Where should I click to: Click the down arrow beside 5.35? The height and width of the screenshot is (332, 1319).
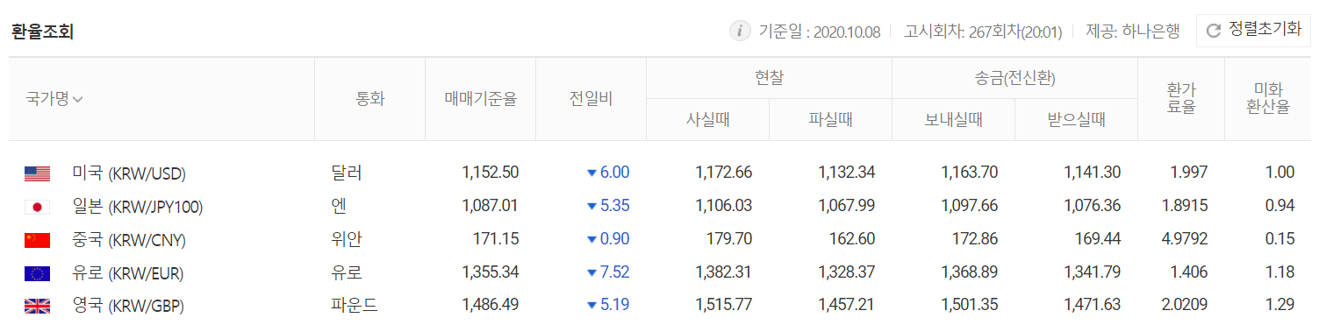[x=591, y=207]
